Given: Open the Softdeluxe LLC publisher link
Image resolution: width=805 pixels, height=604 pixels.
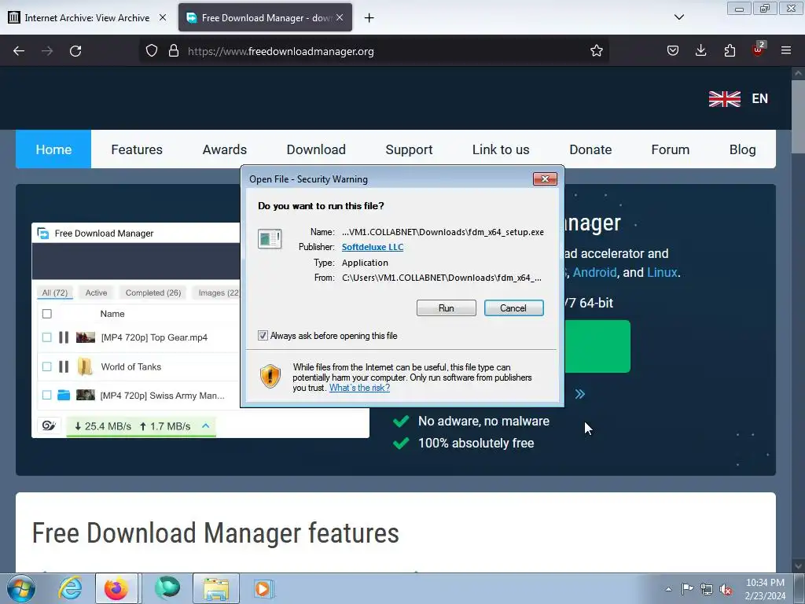Looking at the screenshot, I should [x=373, y=247].
